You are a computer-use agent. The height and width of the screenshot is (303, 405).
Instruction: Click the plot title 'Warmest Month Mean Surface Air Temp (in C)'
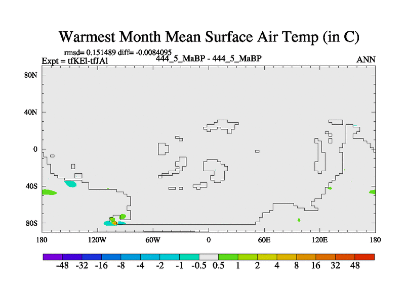(209, 36)
